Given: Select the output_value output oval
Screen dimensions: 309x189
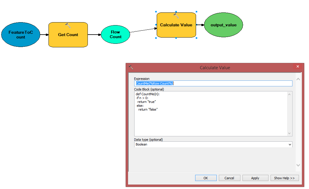Looking at the screenshot, I should click(224, 25).
